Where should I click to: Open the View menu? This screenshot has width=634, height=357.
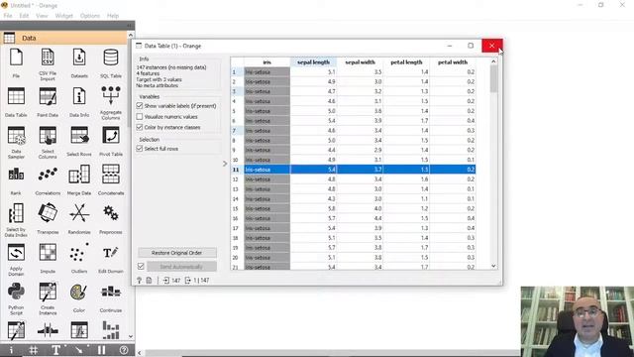(42, 16)
